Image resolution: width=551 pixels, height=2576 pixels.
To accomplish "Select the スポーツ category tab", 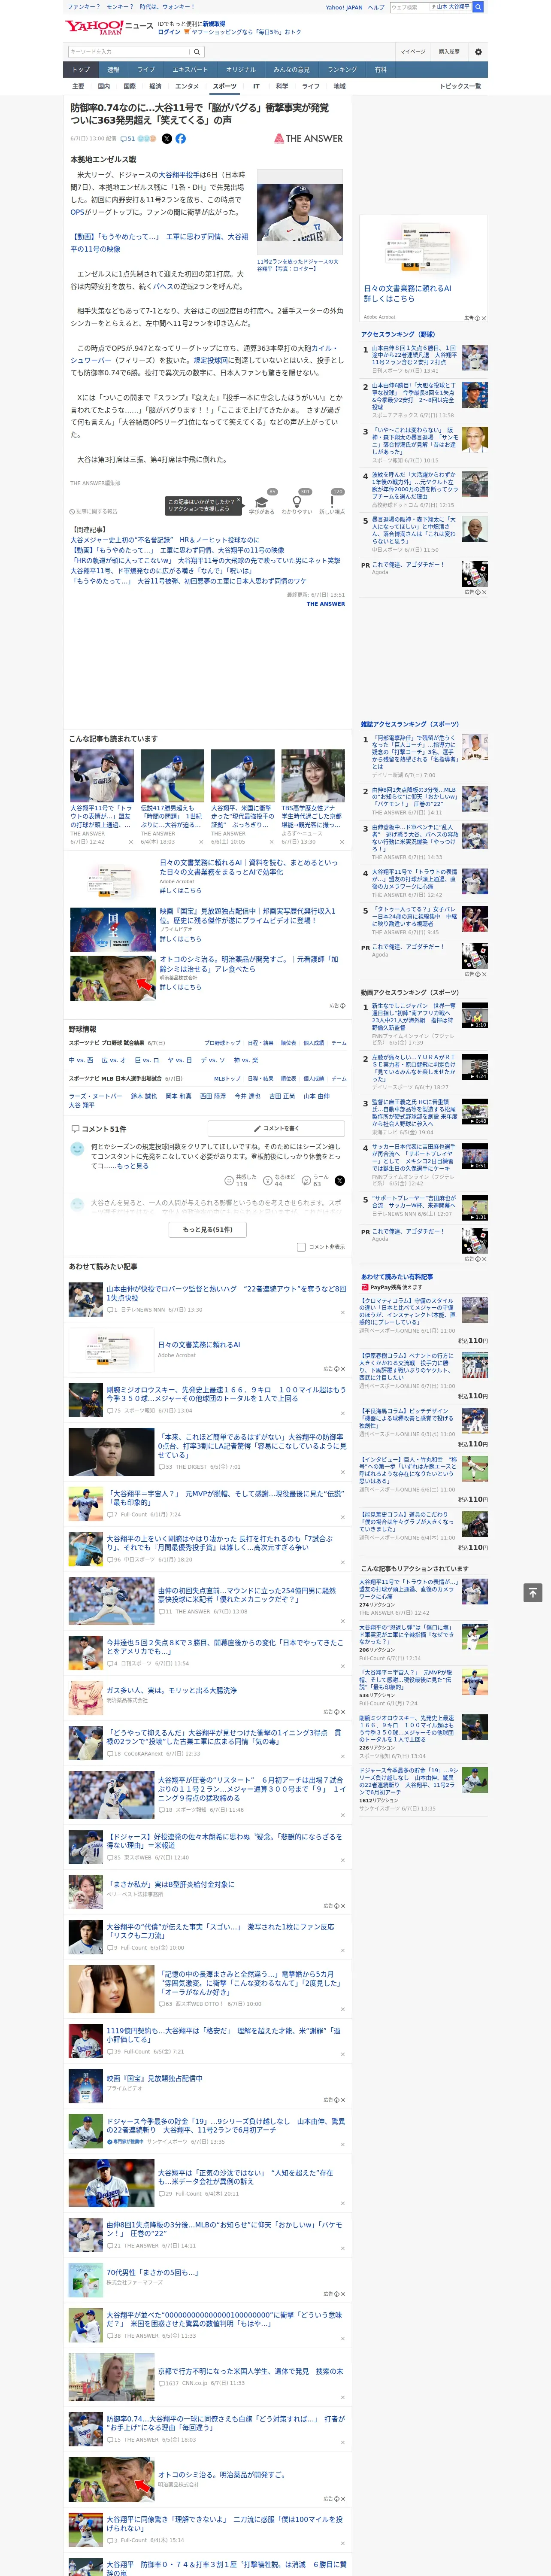I will [x=224, y=86].
